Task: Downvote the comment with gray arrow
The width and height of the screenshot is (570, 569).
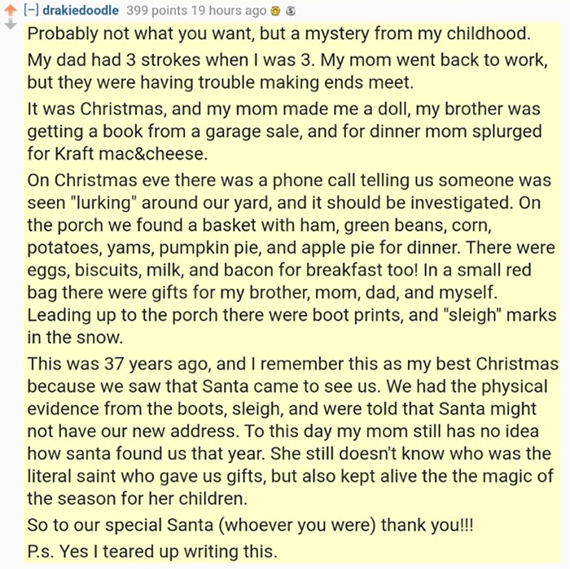Action: pos(11,24)
